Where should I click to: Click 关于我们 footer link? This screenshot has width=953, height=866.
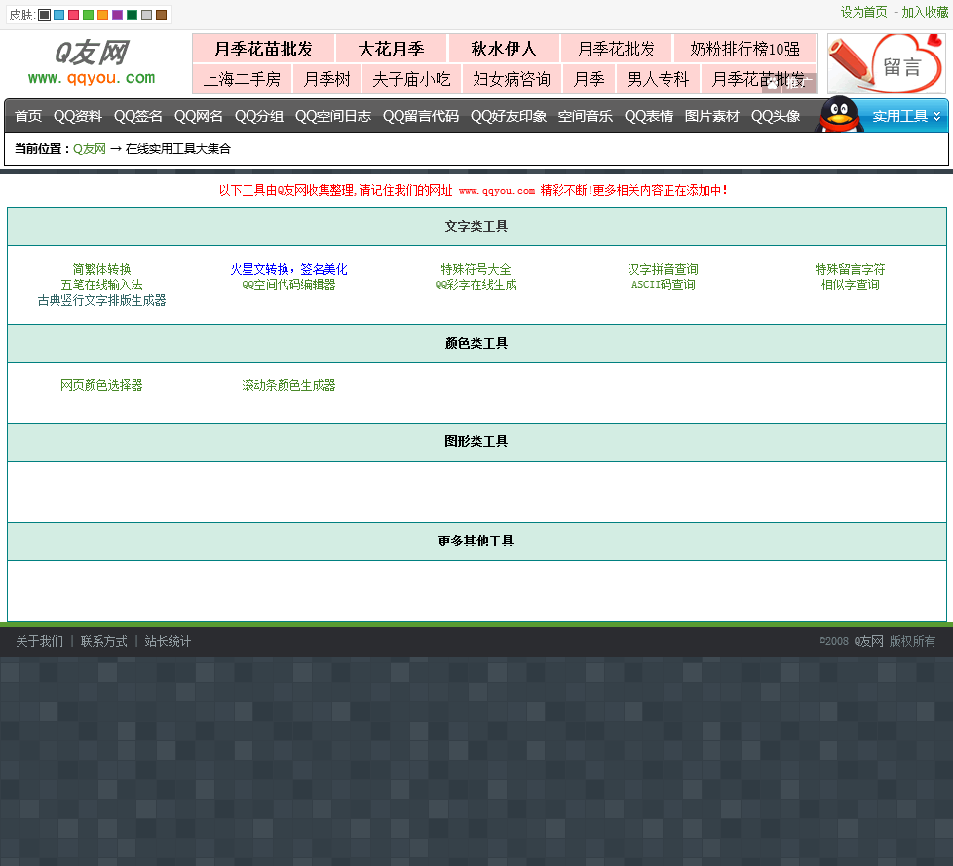coord(40,641)
